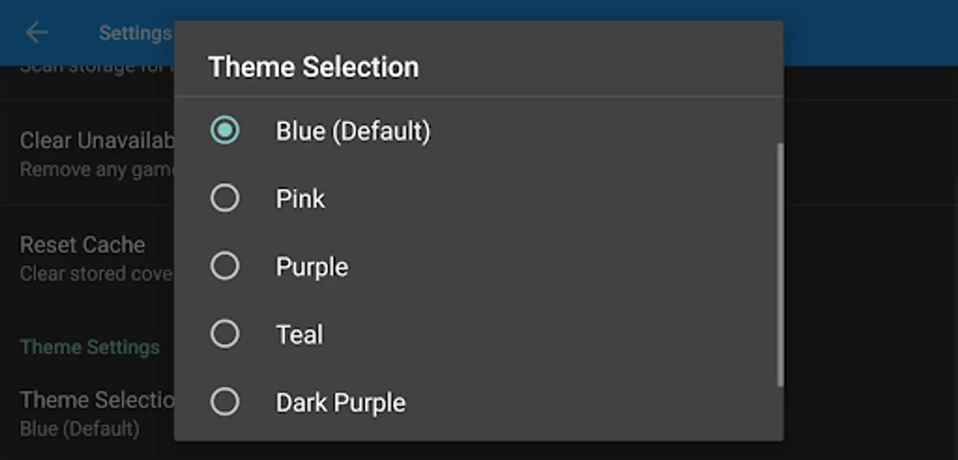This screenshot has width=958, height=460.
Task: Select the Blue (Default) radio button
Action: point(225,130)
